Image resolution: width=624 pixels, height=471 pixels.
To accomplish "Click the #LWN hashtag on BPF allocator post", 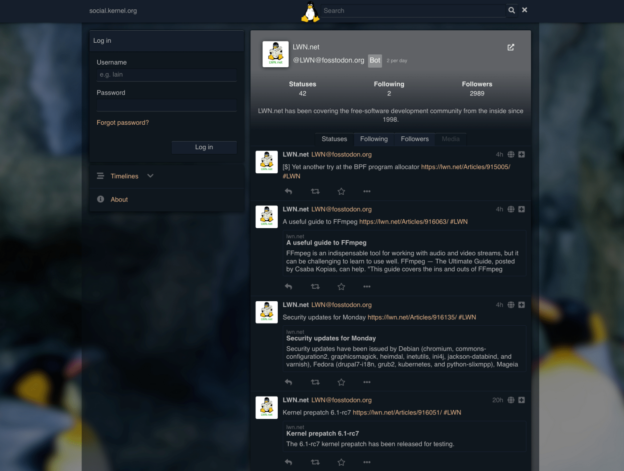I will [x=291, y=176].
